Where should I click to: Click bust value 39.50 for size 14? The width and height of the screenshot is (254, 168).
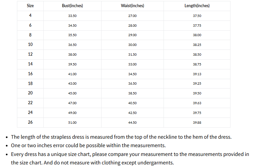(72, 64)
